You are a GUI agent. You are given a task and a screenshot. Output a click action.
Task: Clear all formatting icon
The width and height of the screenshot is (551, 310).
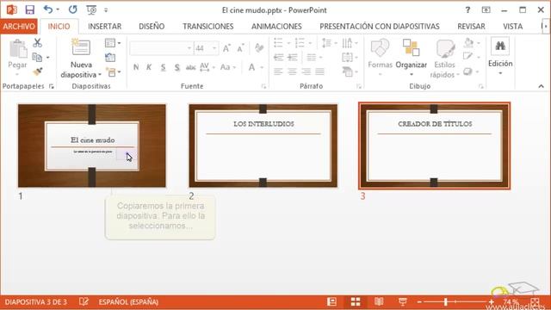(x=259, y=48)
